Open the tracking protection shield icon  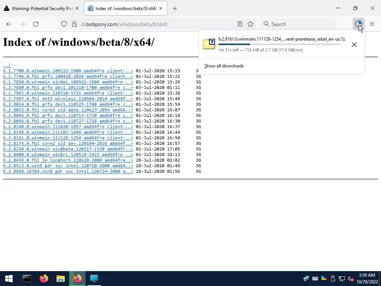(x=64, y=24)
